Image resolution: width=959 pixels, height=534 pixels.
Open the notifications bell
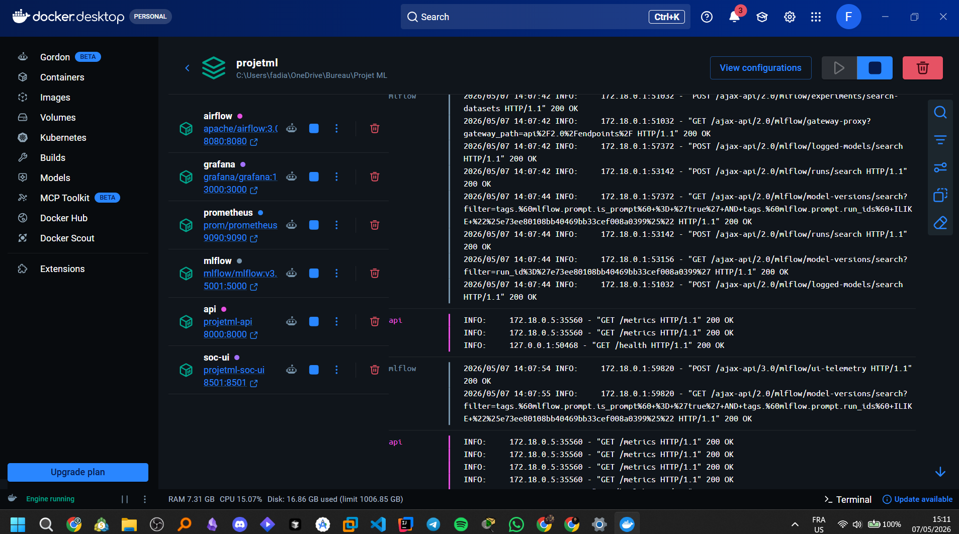(734, 17)
